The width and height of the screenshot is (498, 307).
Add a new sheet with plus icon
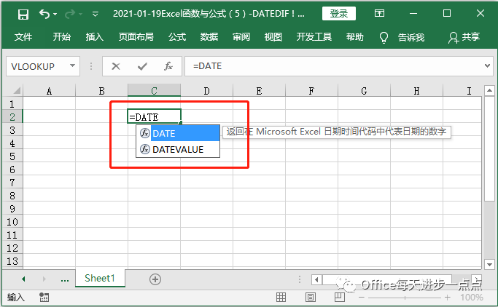point(155,279)
